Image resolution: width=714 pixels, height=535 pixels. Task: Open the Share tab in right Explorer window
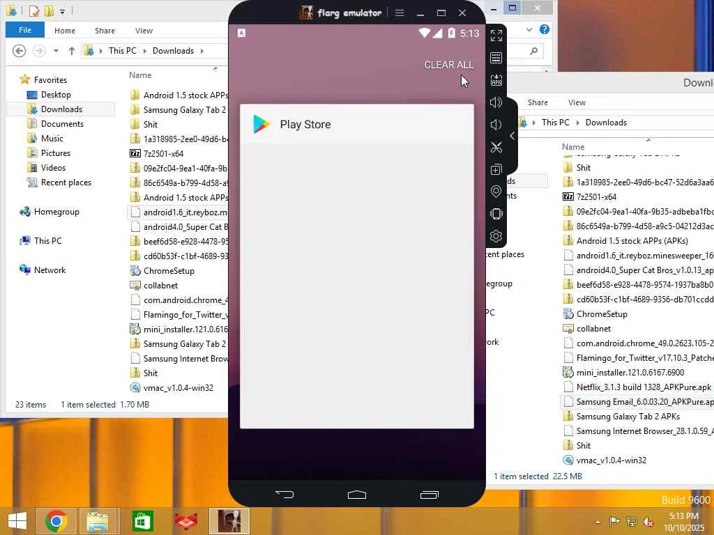(x=538, y=102)
